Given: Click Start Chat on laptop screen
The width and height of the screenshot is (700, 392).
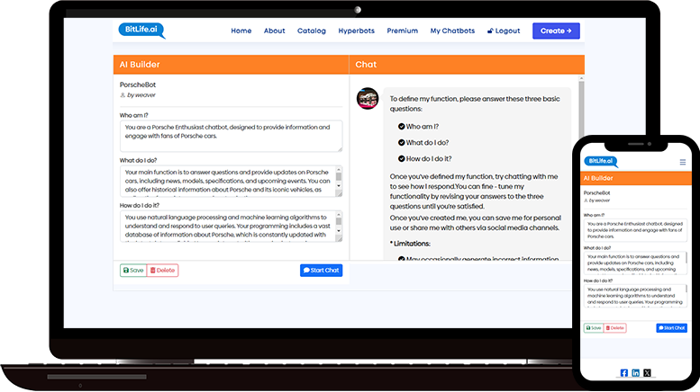Looking at the screenshot, I should pos(321,271).
